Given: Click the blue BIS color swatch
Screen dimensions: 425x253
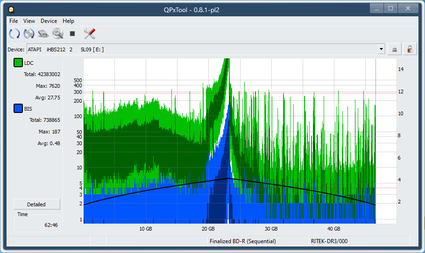Looking at the screenshot, I should [x=18, y=108].
